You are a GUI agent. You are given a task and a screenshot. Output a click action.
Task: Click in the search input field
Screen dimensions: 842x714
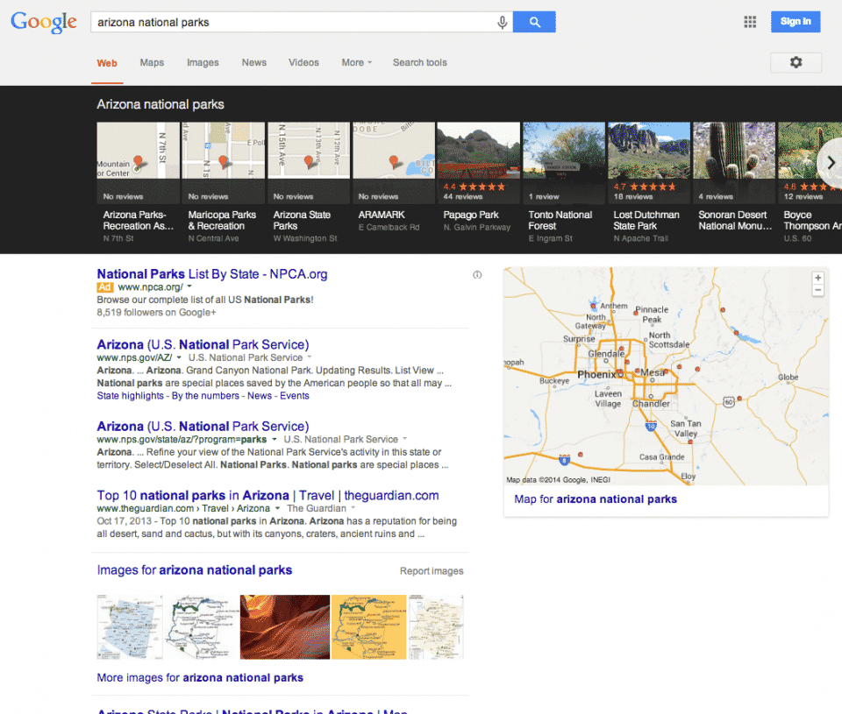(x=293, y=23)
